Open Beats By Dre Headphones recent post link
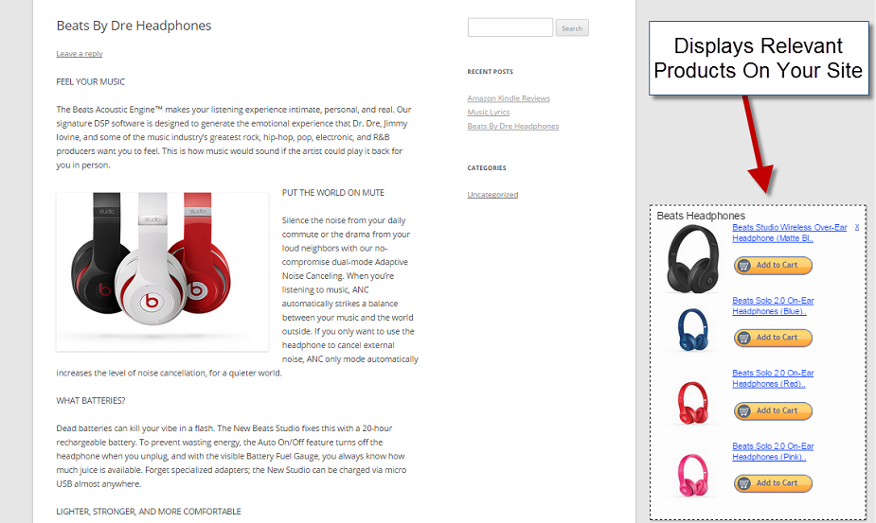The height and width of the screenshot is (523, 876). pyautogui.click(x=513, y=126)
